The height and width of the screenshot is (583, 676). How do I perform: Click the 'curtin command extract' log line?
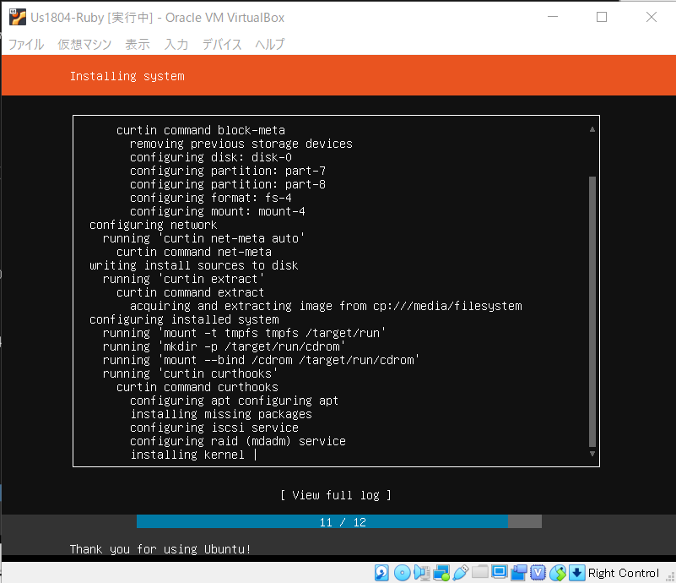190,292
